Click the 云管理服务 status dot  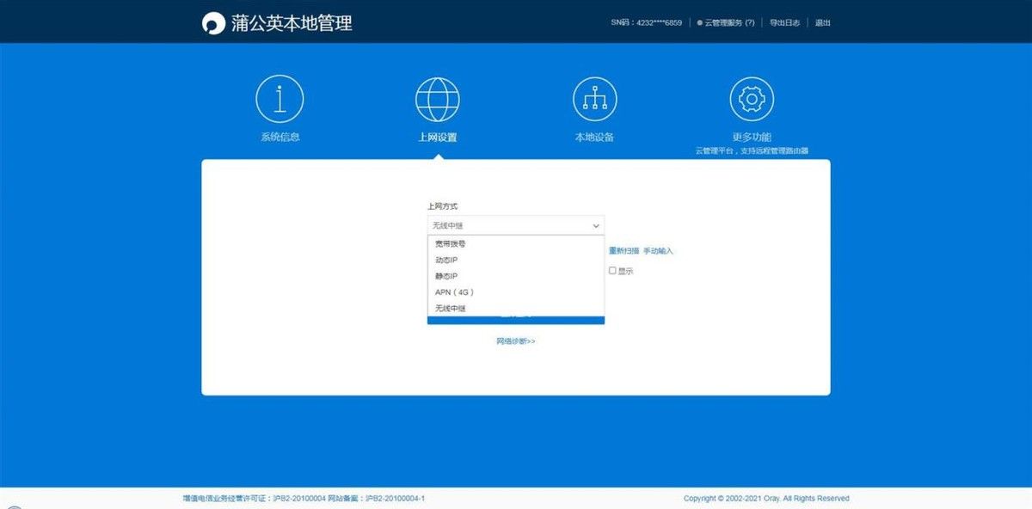tap(700, 23)
